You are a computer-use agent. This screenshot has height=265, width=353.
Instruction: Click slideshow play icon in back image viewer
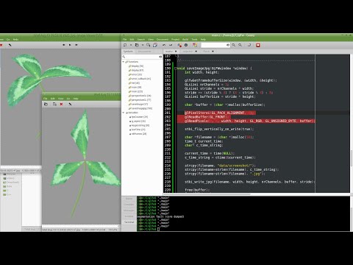click(x=70, y=45)
